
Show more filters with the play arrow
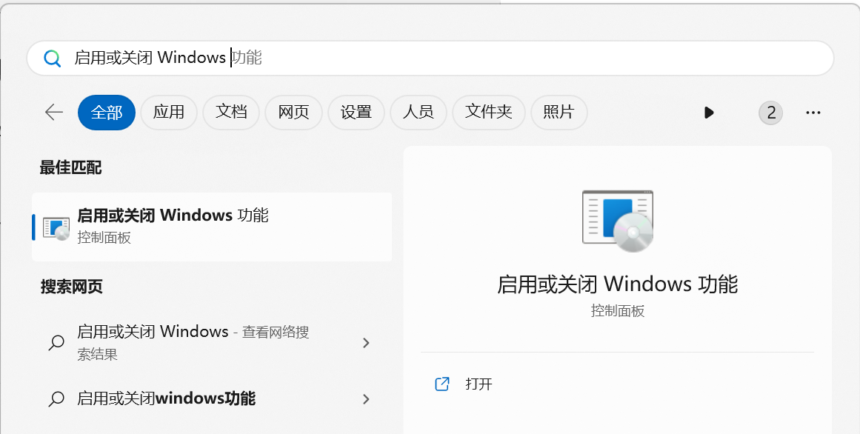click(709, 113)
